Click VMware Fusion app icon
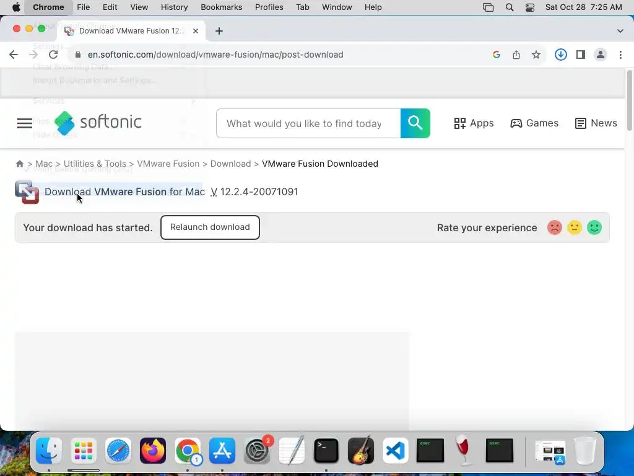This screenshot has height=476, width=634. pos(27,192)
